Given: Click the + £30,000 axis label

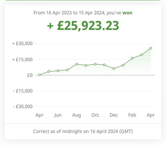Looking at the screenshot, I should 22,44.
